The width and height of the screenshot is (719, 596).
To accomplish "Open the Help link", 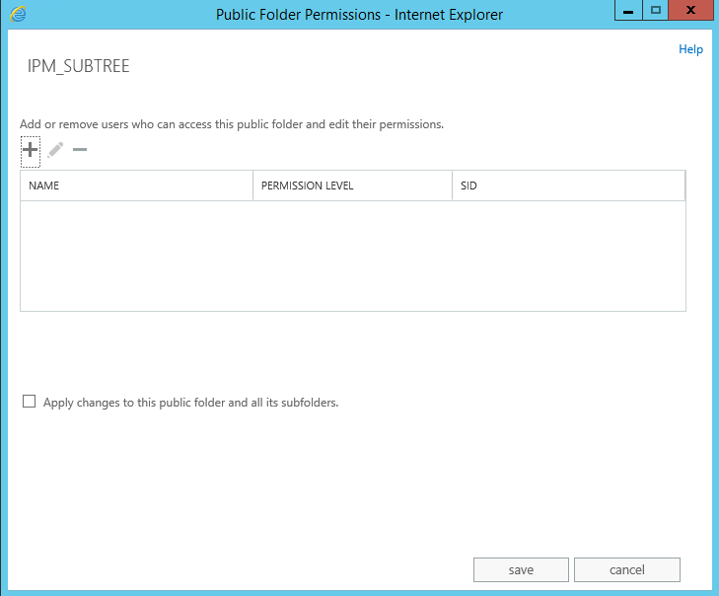I will (690, 49).
